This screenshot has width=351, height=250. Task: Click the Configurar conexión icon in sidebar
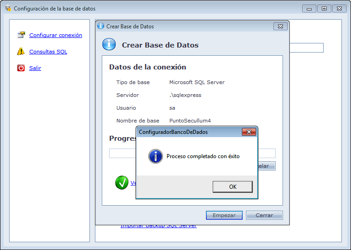[21, 35]
